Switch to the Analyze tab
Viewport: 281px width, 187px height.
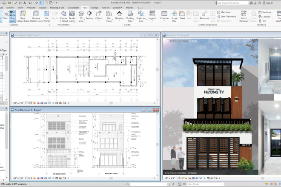[43, 8]
